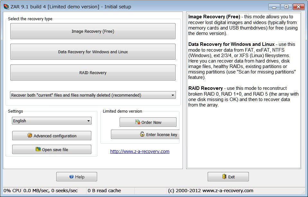Click the blue question mark Help icon

click(x=71, y=176)
